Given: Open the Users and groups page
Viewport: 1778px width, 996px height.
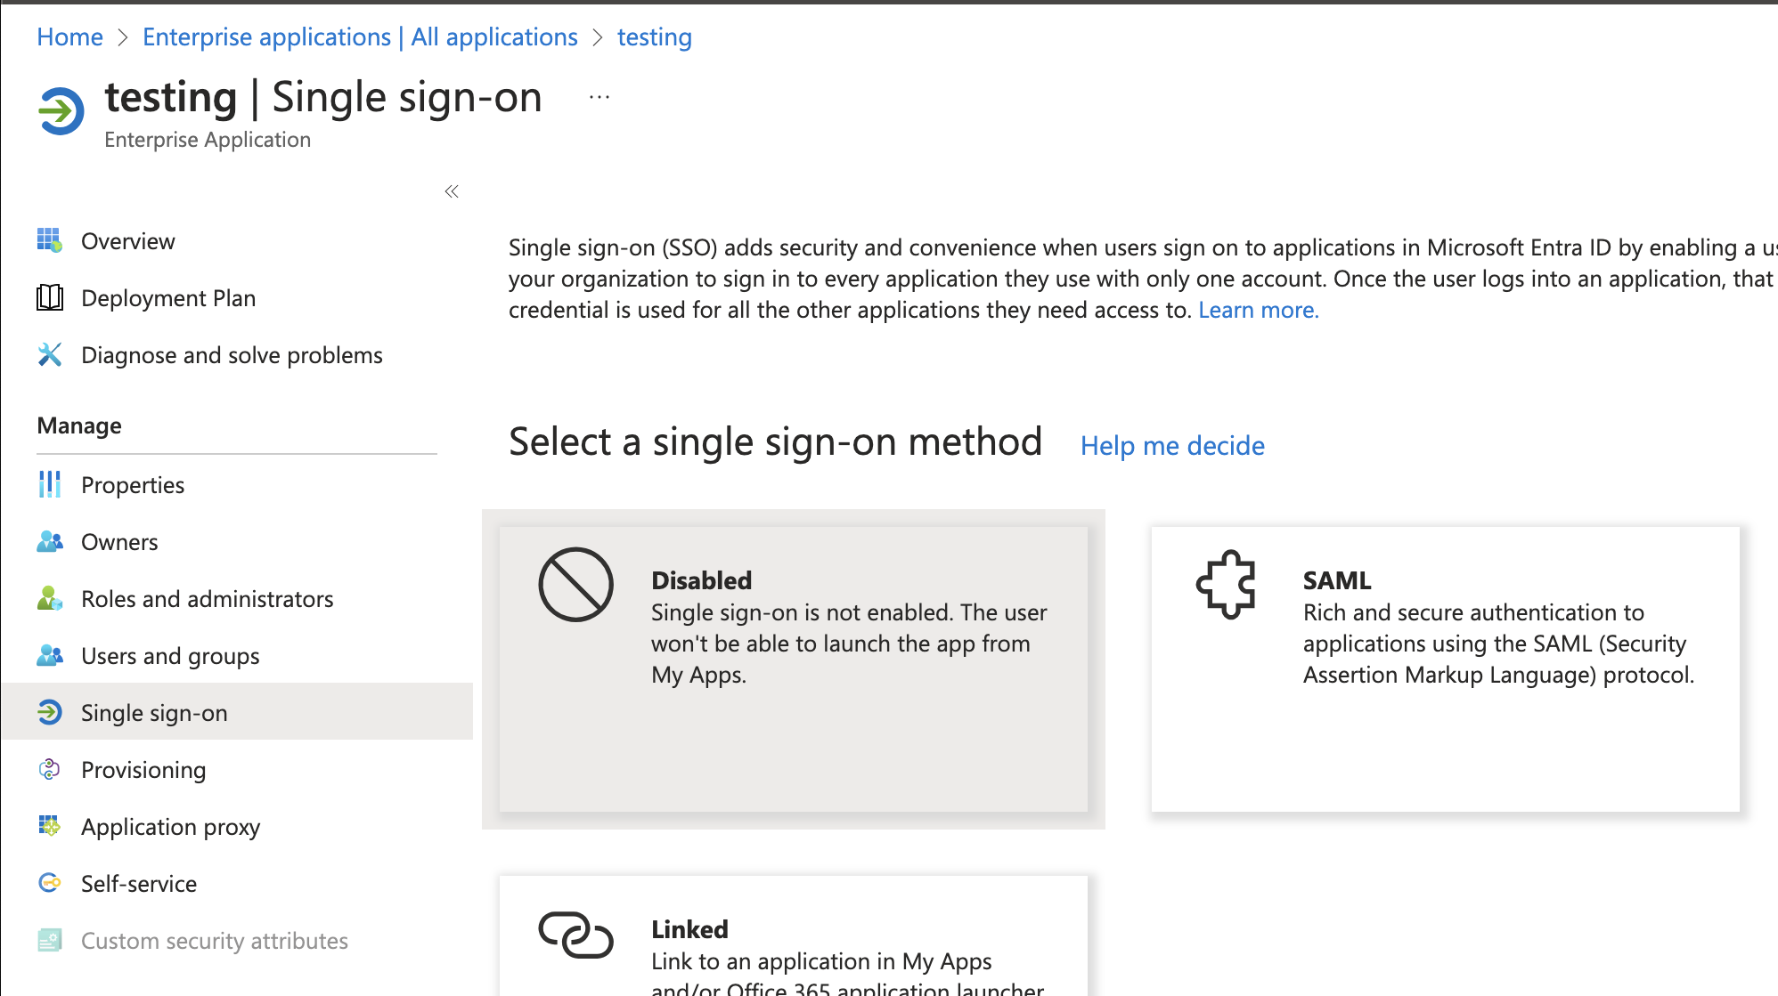Looking at the screenshot, I should (169, 656).
